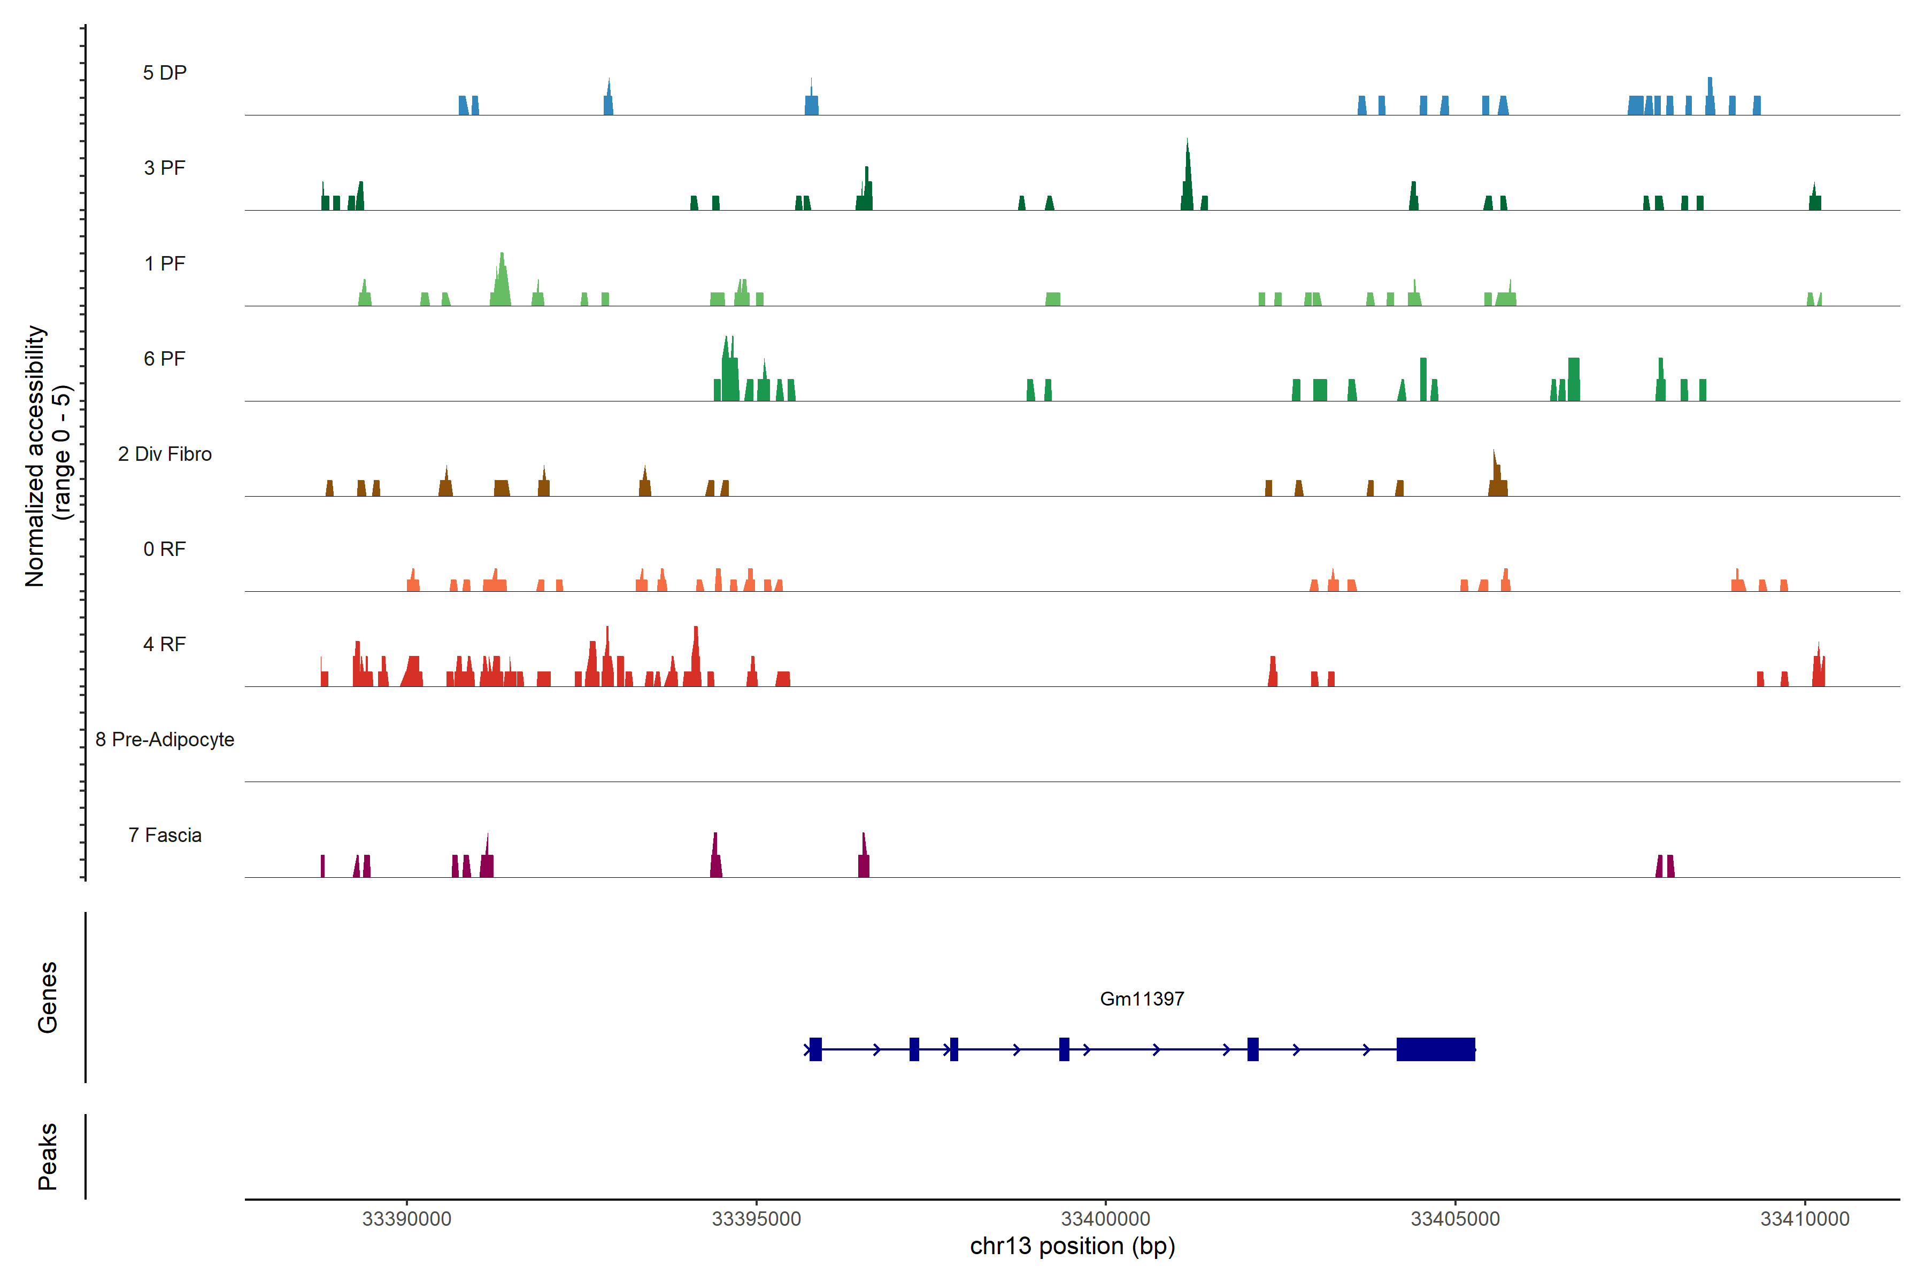Click the 33390000 x-axis tick label
The width and height of the screenshot is (1925, 1283).
coord(407,1218)
